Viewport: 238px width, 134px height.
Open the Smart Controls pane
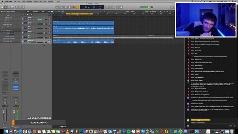pyautogui.click(x=17, y=7)
